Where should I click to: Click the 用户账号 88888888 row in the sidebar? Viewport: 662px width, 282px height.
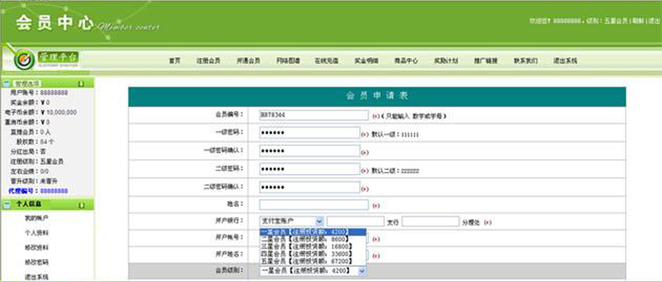coord(39,93)
